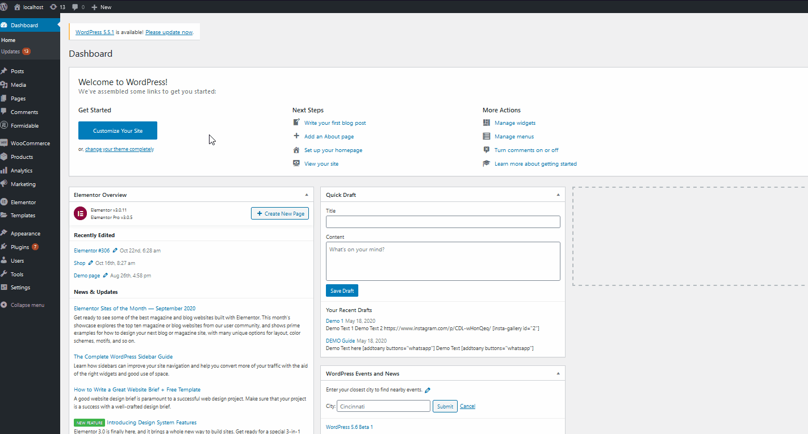Click the Formidable icon in sidebar
The image size is (808, 434).
[x=4, y=125]
